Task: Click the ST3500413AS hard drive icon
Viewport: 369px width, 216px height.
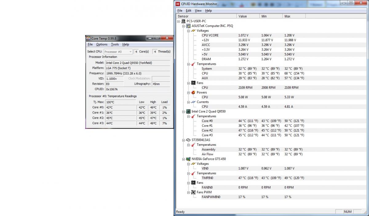Action: [188, 140]
